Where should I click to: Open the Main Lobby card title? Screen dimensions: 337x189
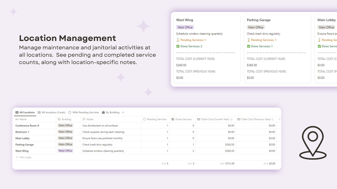(x=326, y=20)
